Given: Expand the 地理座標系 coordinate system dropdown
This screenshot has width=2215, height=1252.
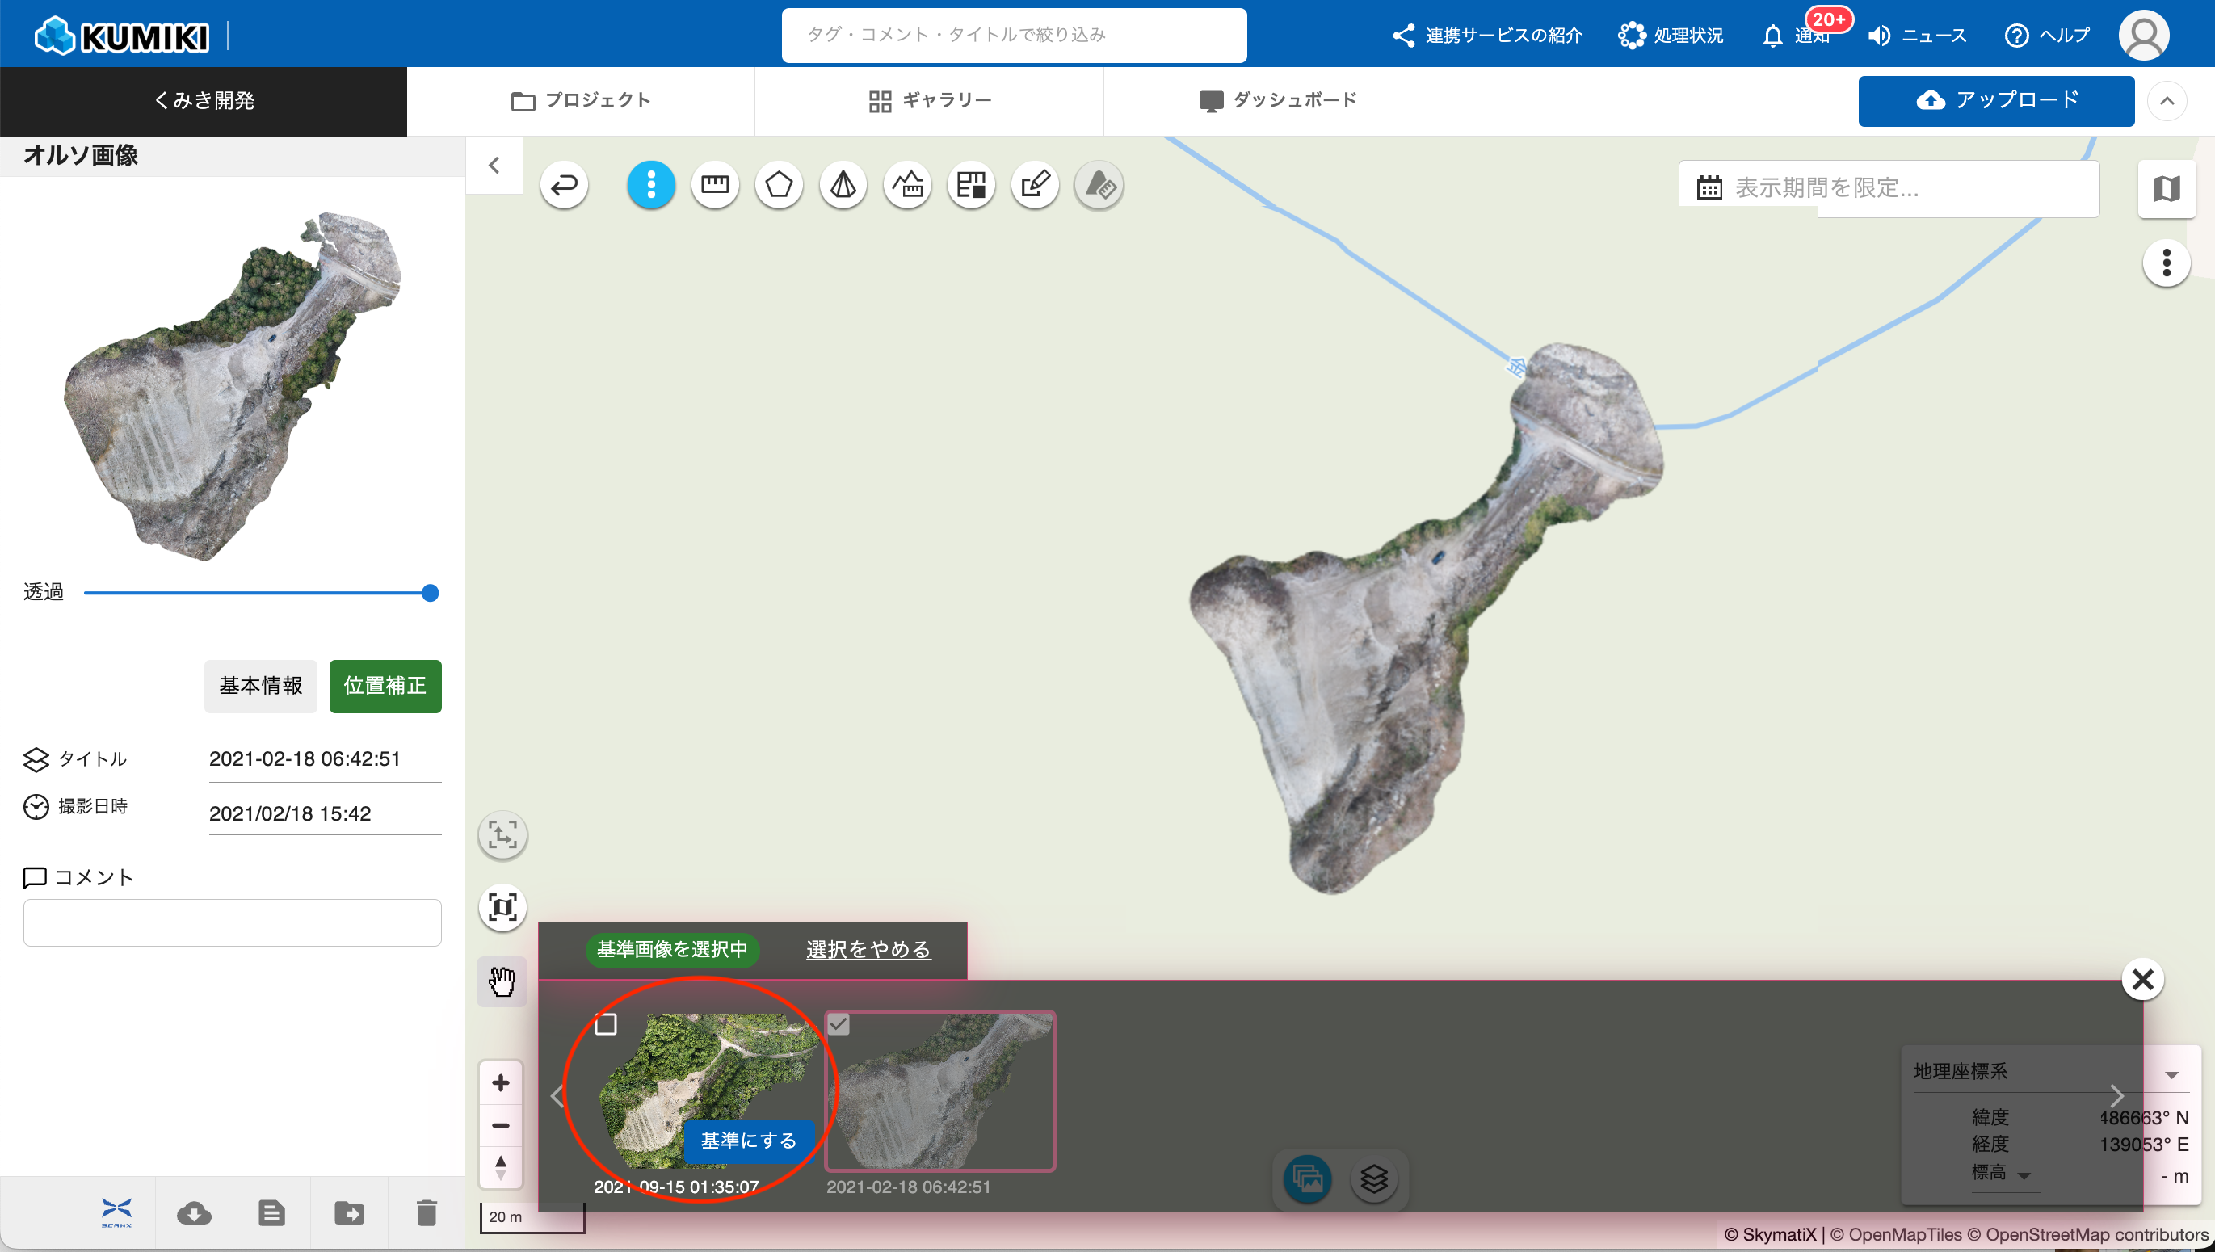Looking at the screenshot, I should tap(2171, 1074).
